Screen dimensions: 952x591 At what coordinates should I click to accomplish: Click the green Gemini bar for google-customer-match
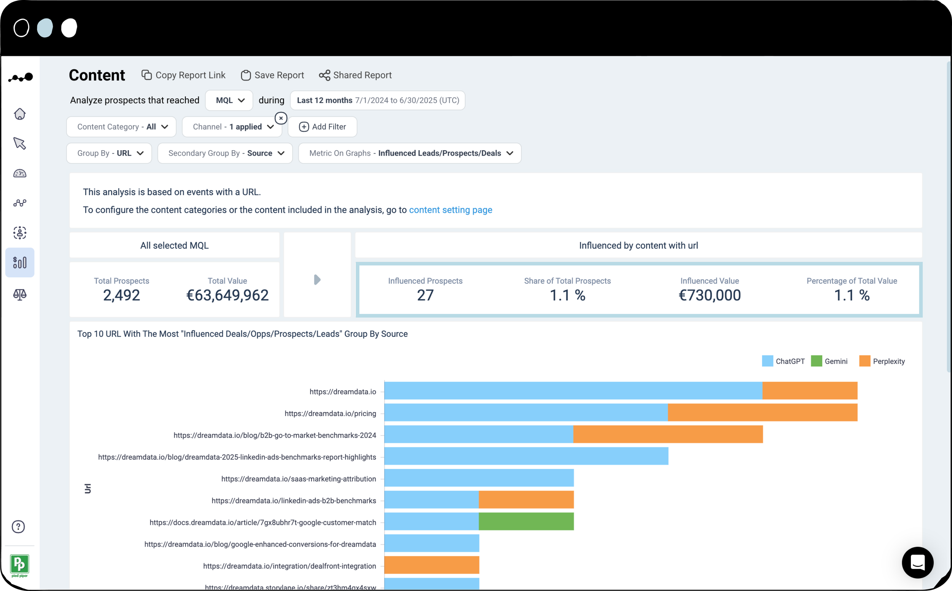point(526,521)
